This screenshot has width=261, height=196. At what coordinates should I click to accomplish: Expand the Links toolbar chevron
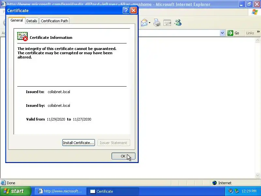258,31
